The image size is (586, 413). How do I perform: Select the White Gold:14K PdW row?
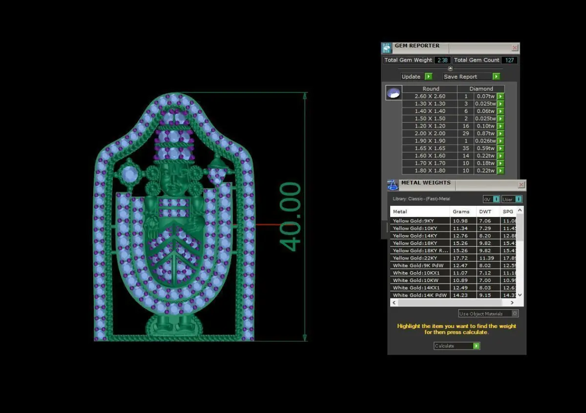(453, 295)
